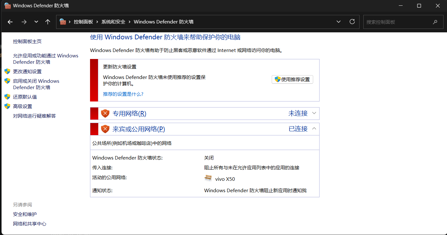Click 还原默认值 in the sidebar

(x=25, y=97)
